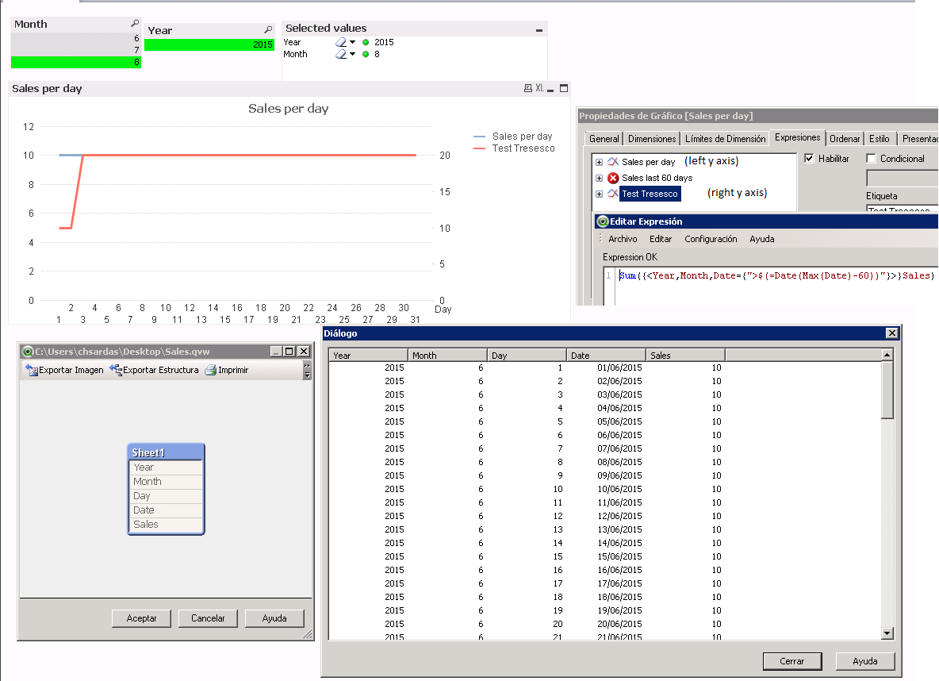This screenshot has height=681, width=939.
Task: Click the eraser icon for Year selection
Action: pos(341,43)
